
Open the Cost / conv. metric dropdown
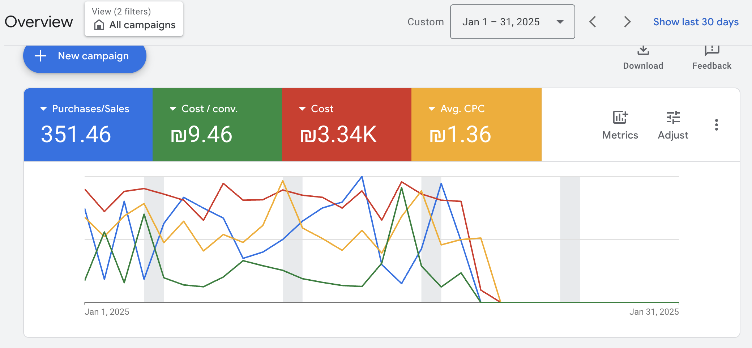coord(173,109)
